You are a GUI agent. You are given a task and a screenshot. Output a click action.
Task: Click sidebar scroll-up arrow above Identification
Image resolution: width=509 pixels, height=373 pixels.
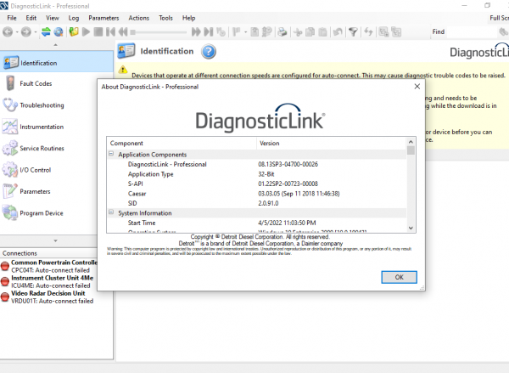click(55, 45)
